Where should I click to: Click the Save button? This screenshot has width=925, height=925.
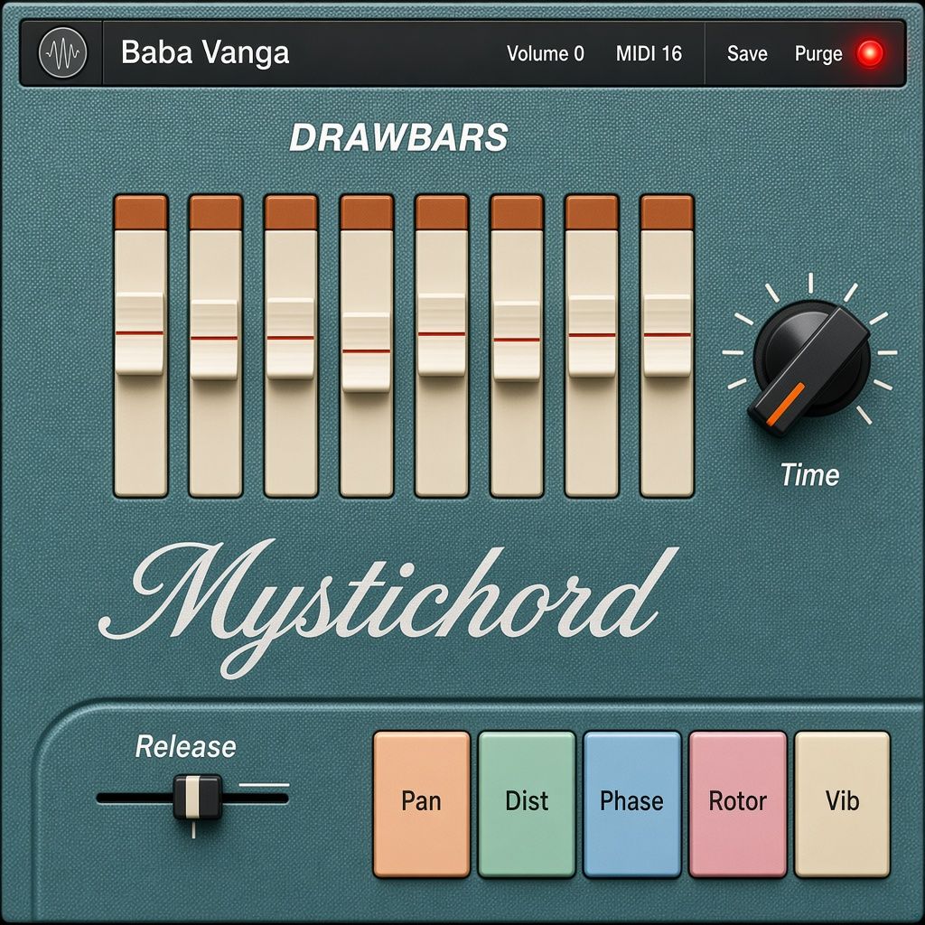point(747,53)
